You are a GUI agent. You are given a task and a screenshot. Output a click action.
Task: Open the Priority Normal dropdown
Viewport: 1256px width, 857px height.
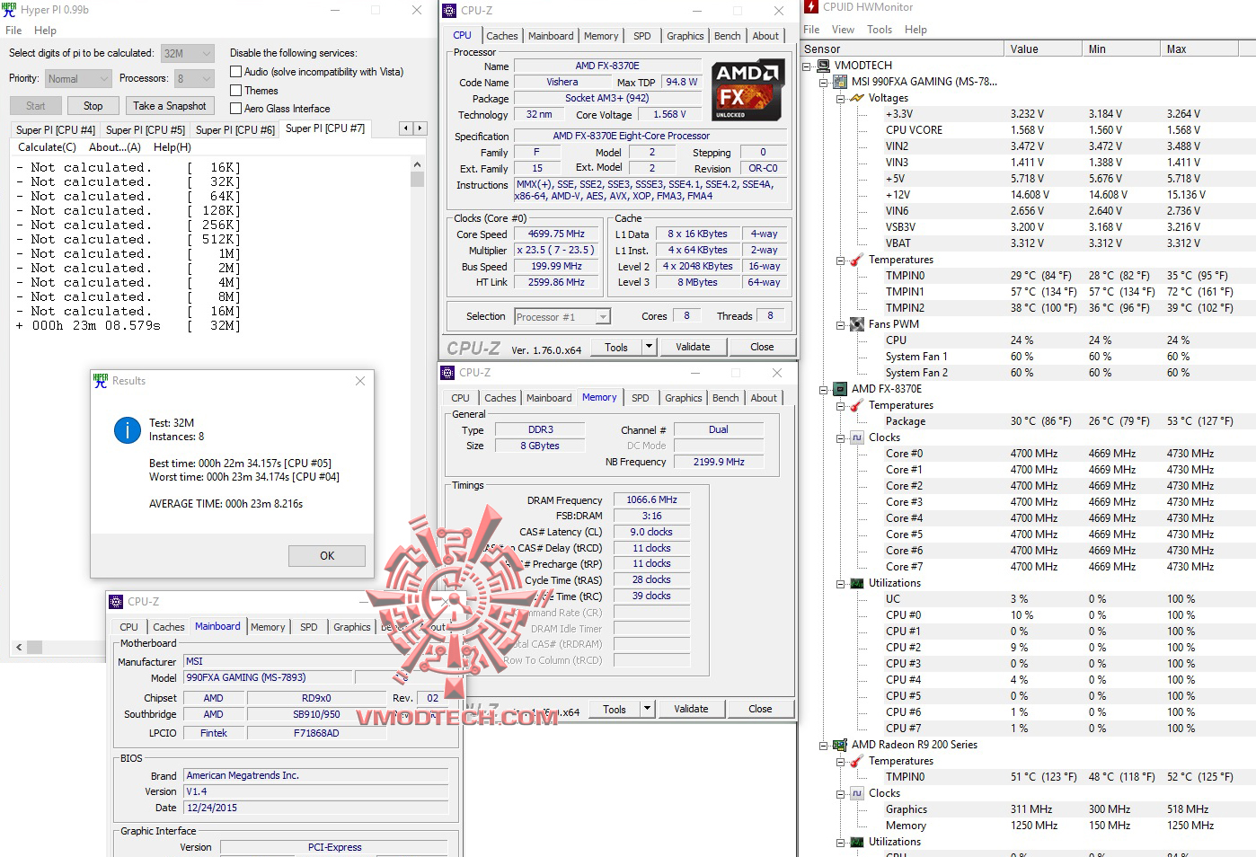click(x=78, y=79)
